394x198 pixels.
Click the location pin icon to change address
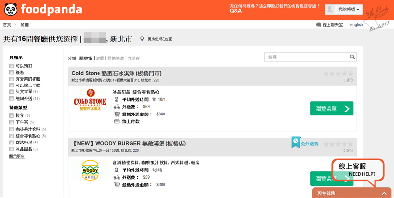(142, 39)
